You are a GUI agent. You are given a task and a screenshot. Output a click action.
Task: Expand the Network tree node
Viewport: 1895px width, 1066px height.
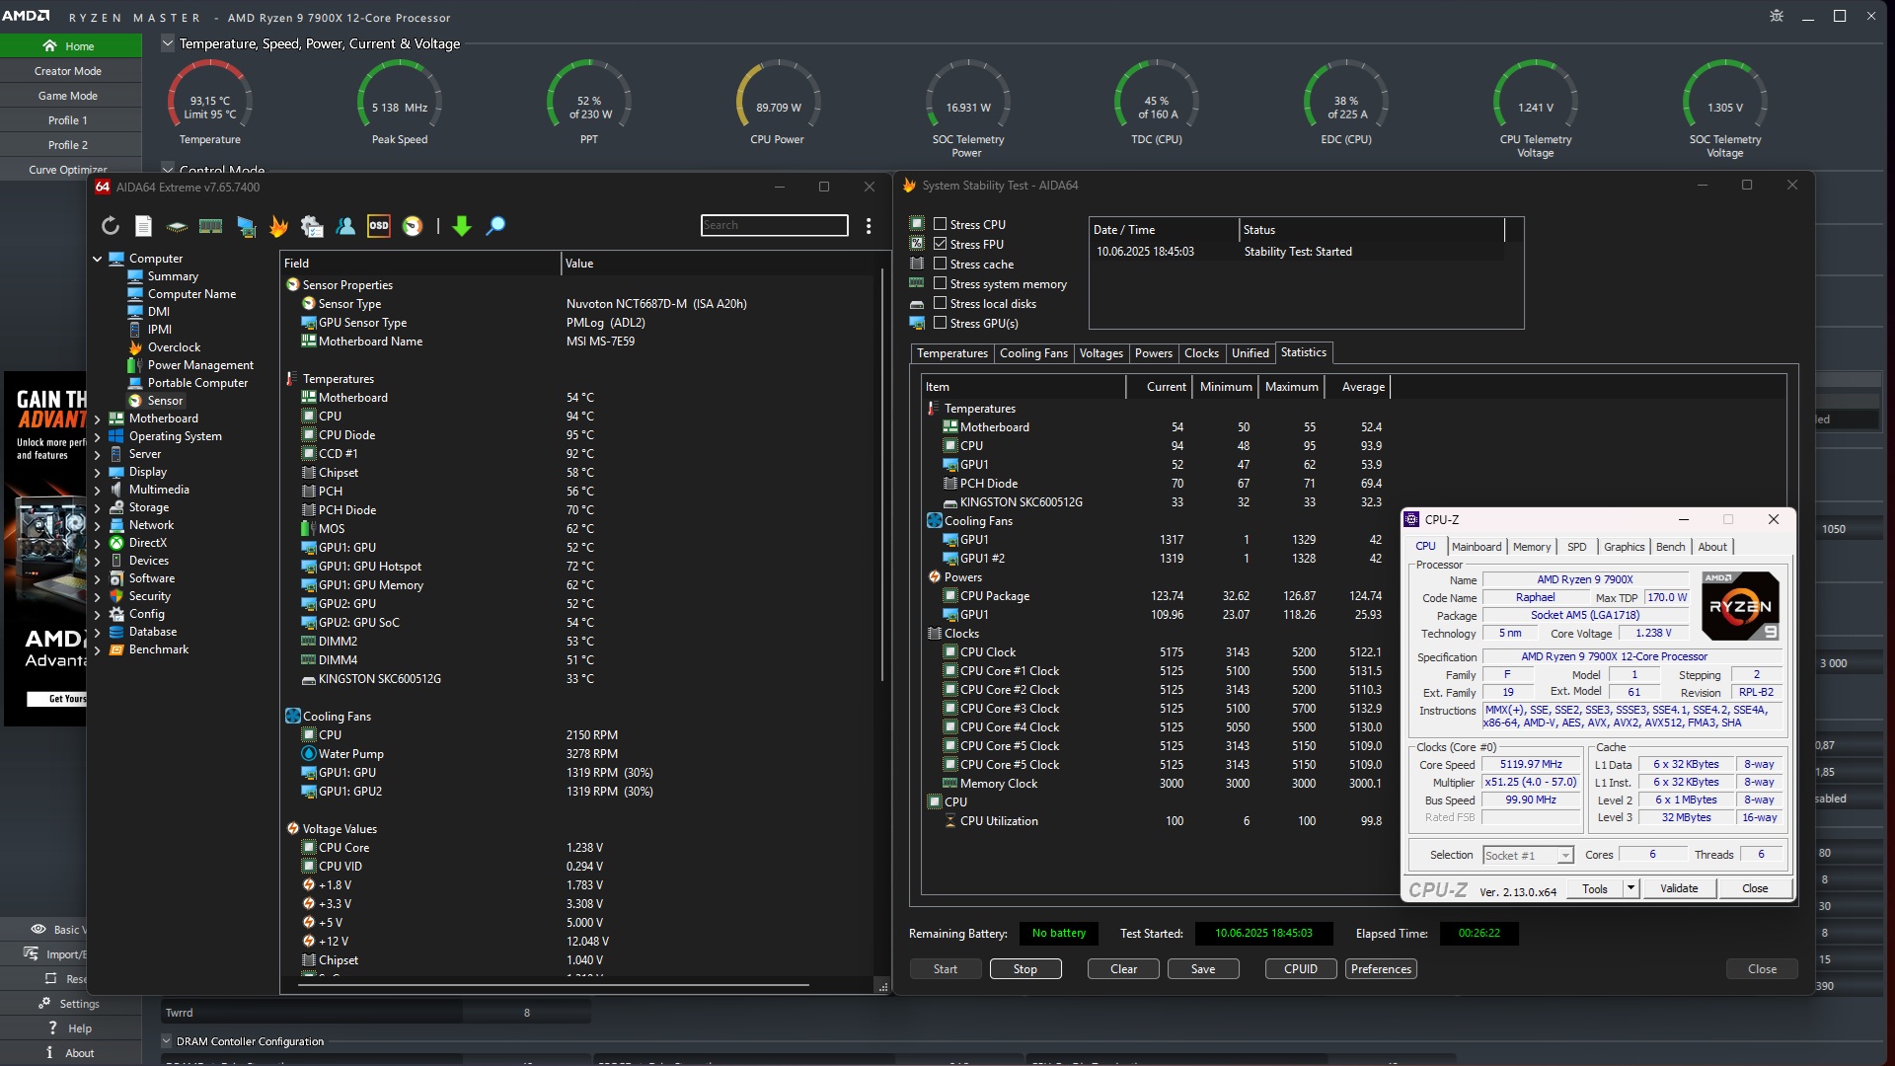coord(98,525)
